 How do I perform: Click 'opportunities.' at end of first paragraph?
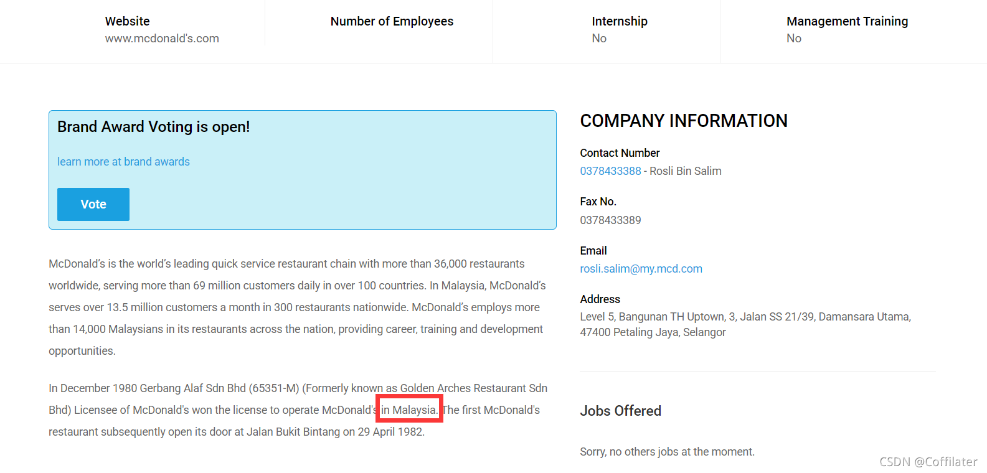coord(82,351)
